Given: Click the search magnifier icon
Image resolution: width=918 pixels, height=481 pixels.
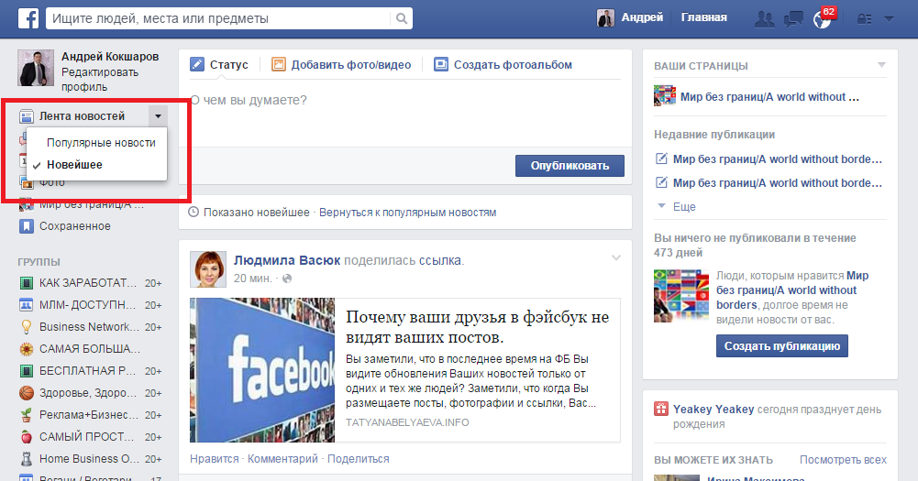Looking at the screenshot, I should coord(402,18).
